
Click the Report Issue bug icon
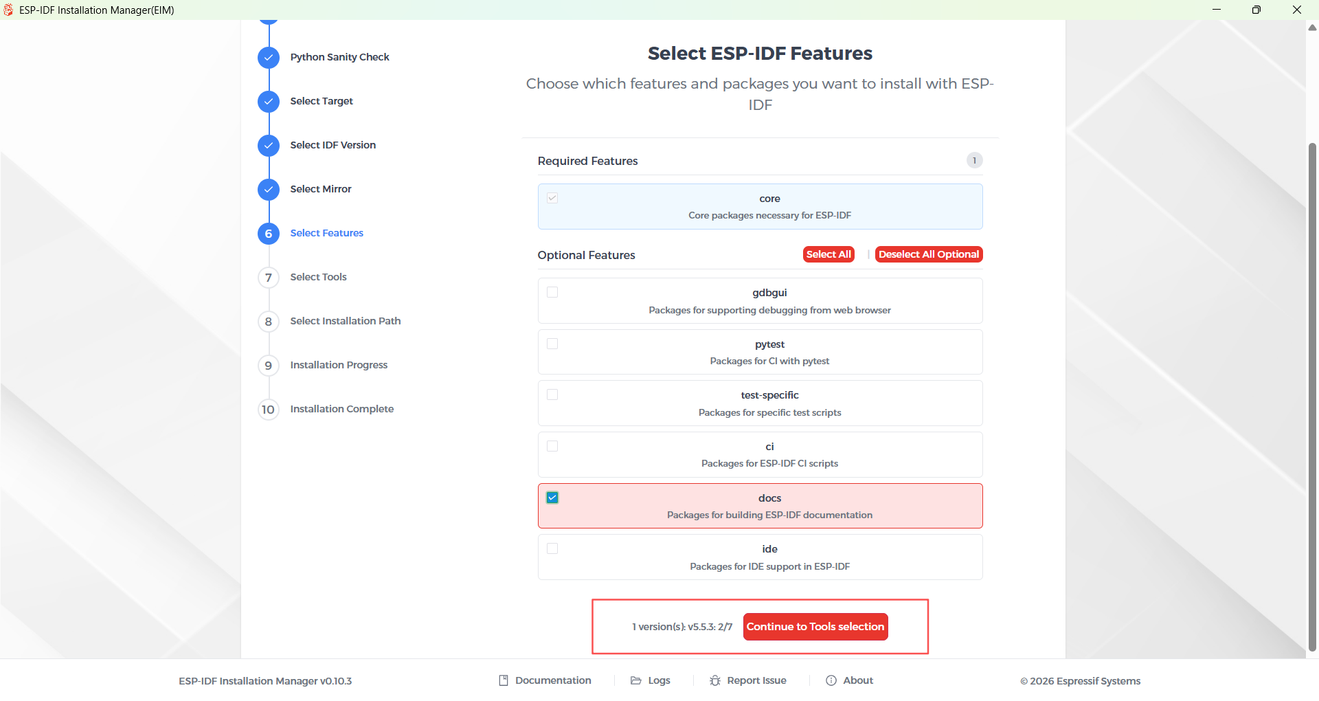click(x=715, y=680)
